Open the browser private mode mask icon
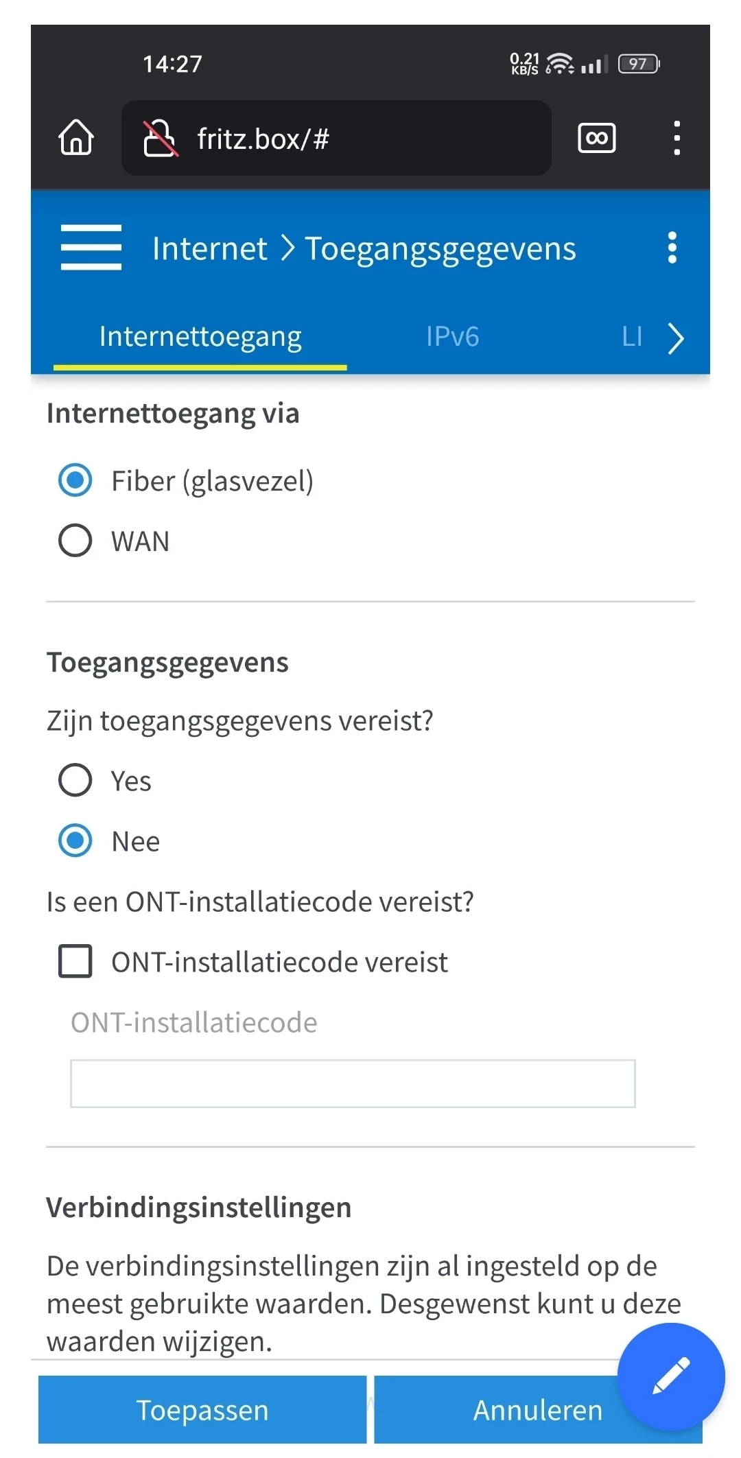The image size is (741, 1458). [x=596, y=139]
